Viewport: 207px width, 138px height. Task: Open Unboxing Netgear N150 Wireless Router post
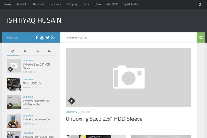[x=36, y=102]
